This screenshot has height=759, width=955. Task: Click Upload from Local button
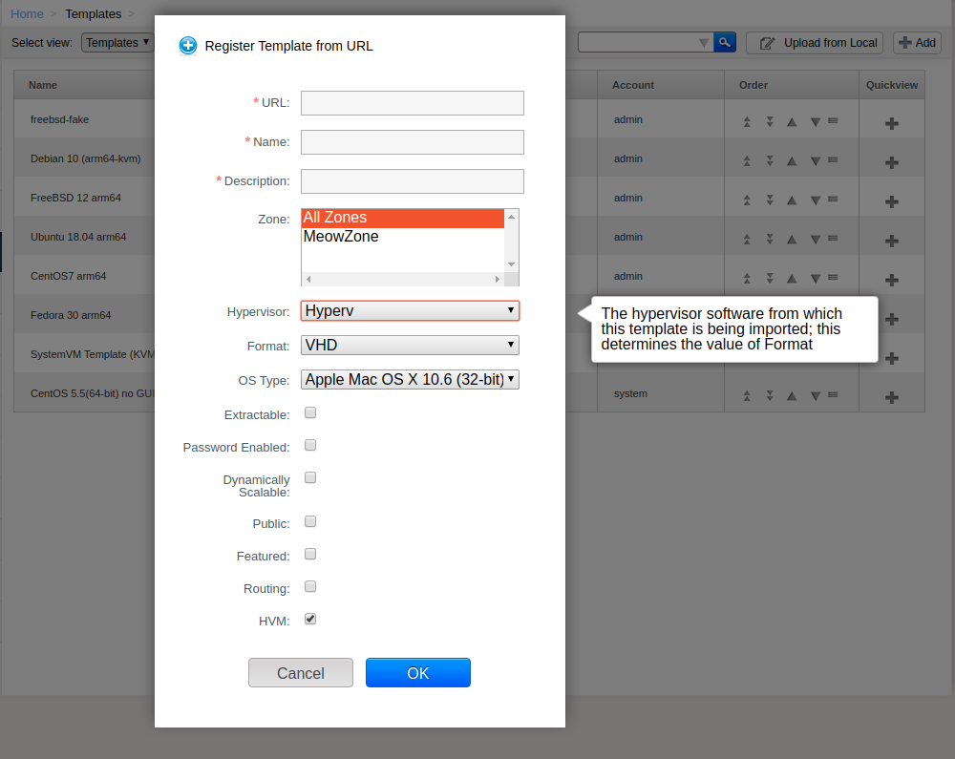click(815, 43)
